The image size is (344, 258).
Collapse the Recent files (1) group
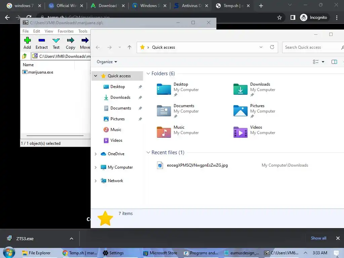tap(148, 153)
